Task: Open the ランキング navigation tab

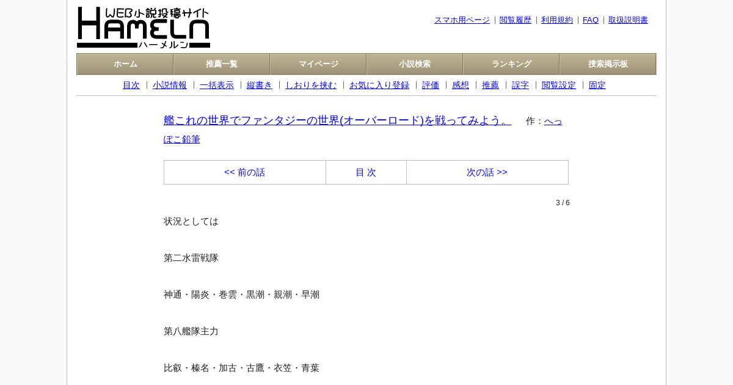Action: click(x=511, y=64)
